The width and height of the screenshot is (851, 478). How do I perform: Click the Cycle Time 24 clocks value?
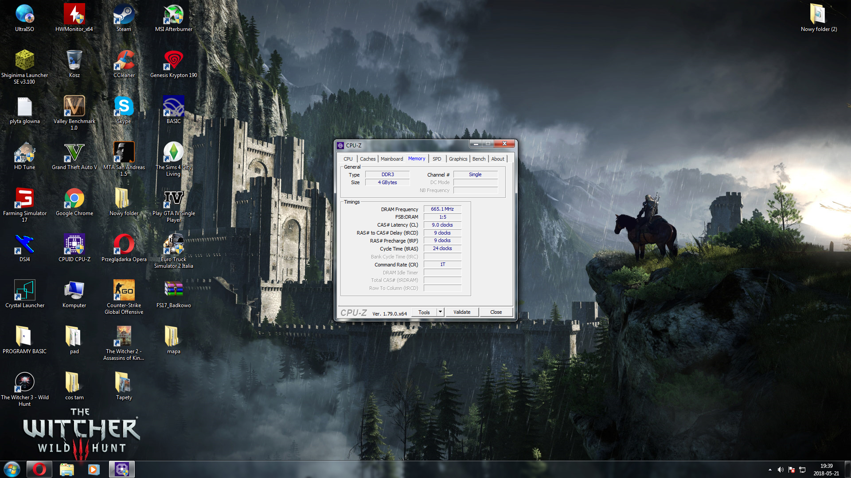tap(442, 248)
